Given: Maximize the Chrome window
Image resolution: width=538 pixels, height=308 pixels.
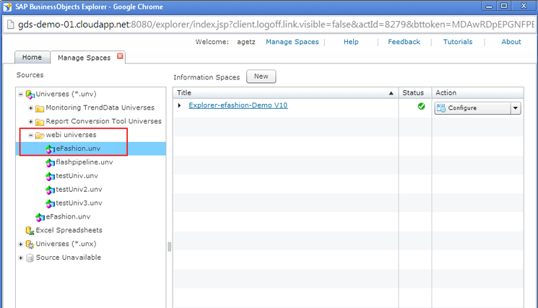Looking at the screenshot, I should pos(504,6).
